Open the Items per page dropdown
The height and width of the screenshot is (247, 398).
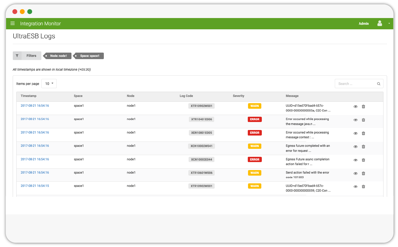point(49,84)
